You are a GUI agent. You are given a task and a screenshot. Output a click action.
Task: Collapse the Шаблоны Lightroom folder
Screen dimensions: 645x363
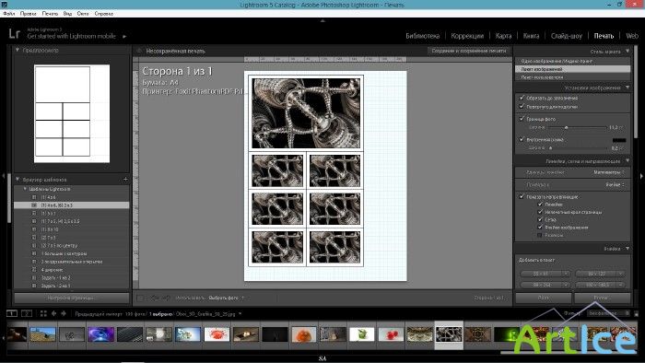pos(25,189)
